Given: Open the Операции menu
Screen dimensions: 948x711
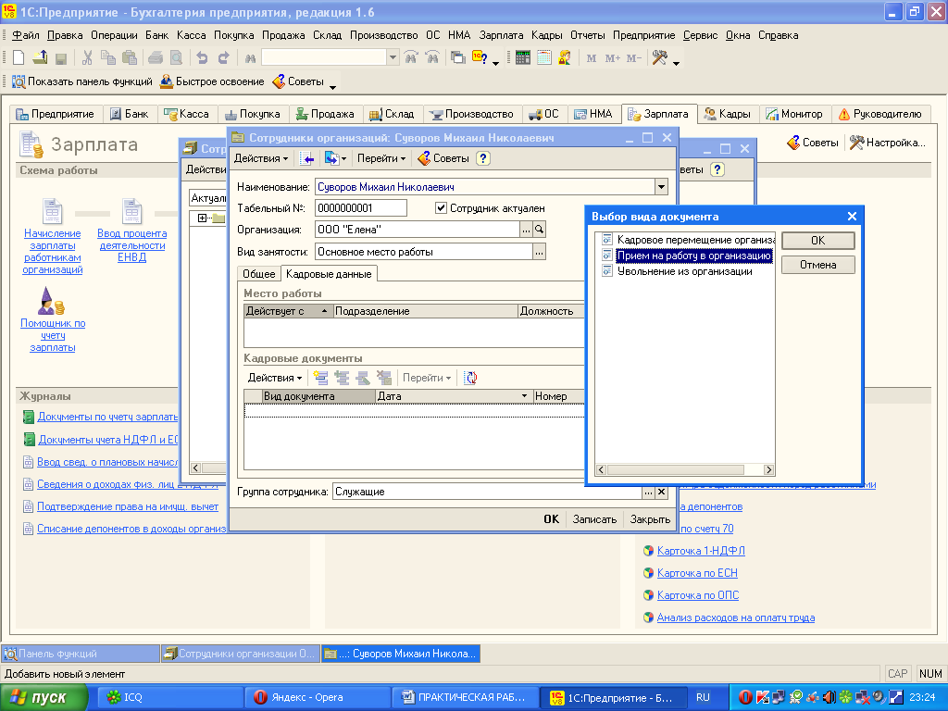Looking at the screenshot, I should (114, 35).
